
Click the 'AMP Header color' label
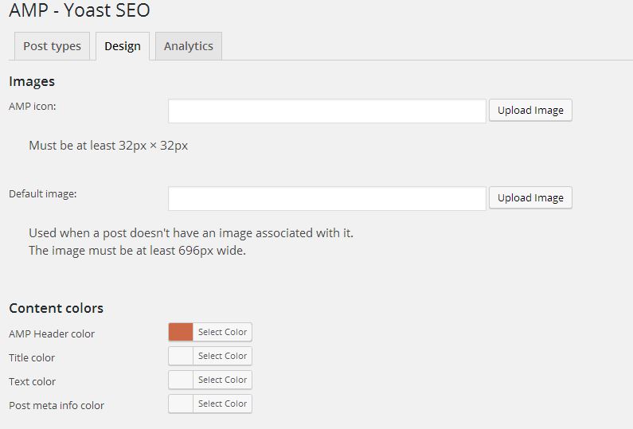click(x=52, y=334)
